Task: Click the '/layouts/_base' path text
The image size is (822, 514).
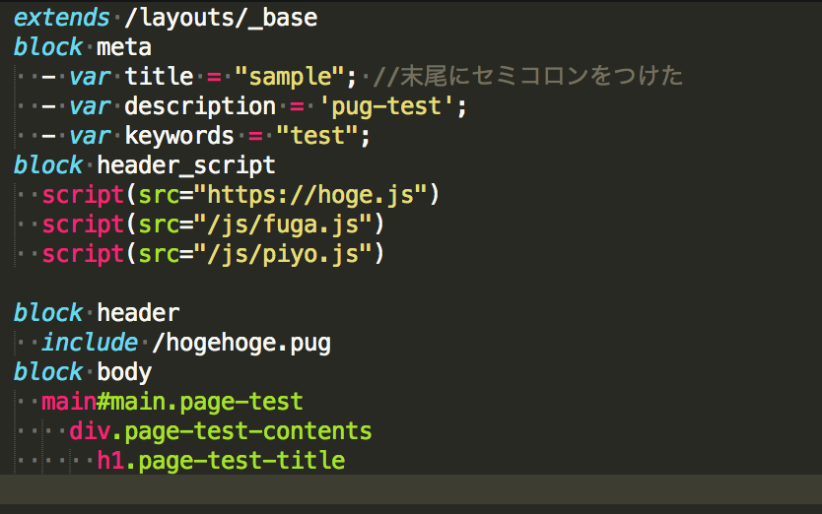Action: (x=221, y=18)
